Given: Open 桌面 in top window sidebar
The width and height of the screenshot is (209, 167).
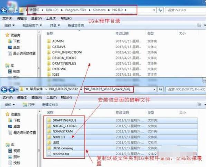Looking at the screenshot, I should (14, 47).
